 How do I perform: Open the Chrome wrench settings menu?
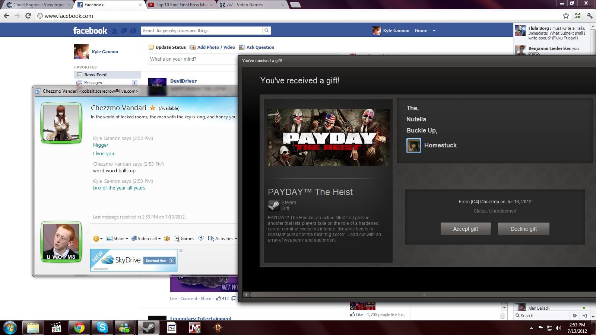point(589,16)
